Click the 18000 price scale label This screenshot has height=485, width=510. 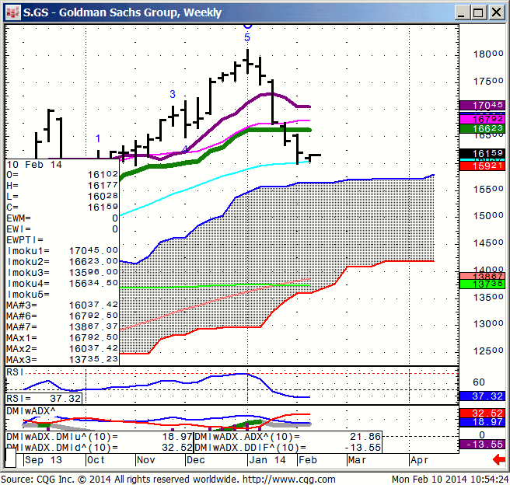488,54
